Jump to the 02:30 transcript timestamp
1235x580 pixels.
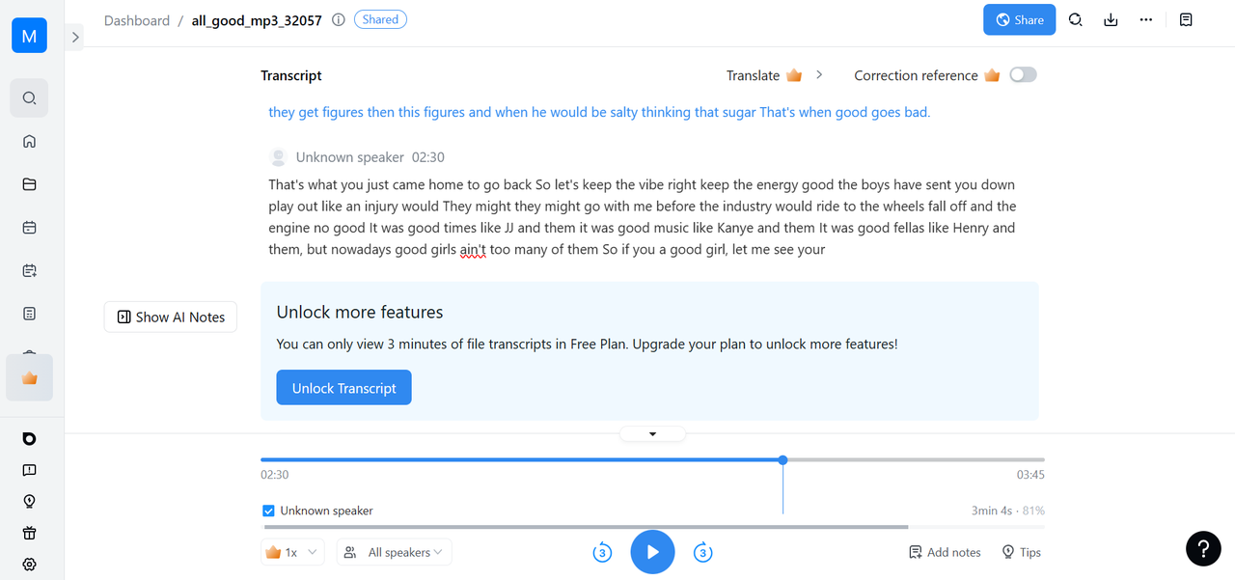coord(428,157)
